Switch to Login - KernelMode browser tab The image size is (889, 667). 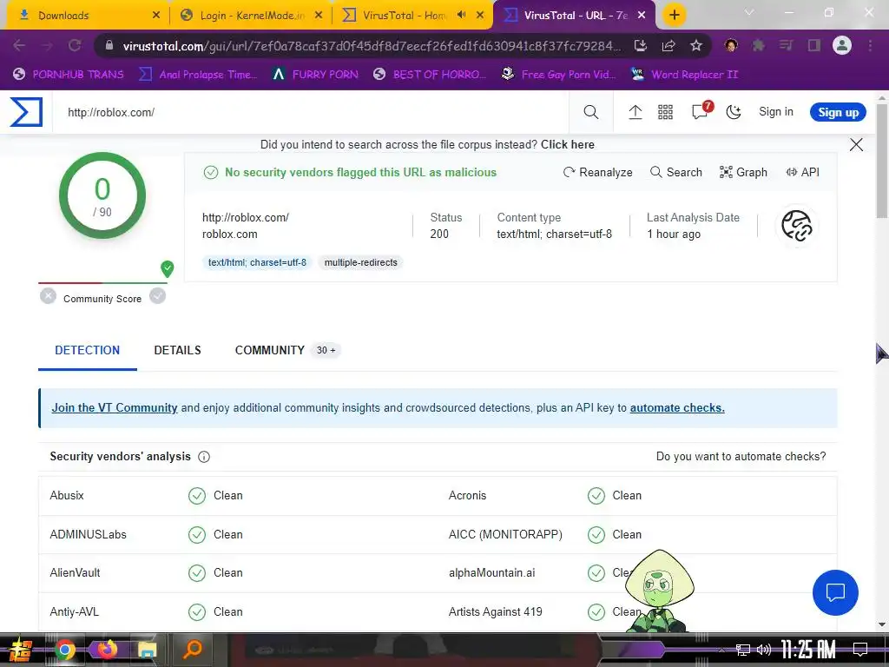(251, 16)
